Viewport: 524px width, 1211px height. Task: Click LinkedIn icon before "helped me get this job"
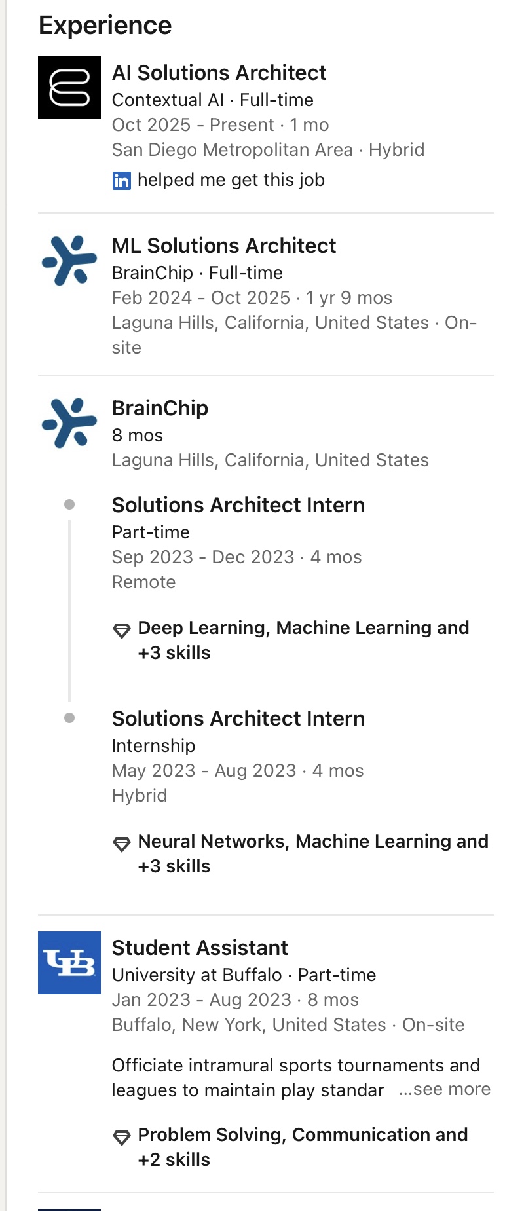(122, 181)
